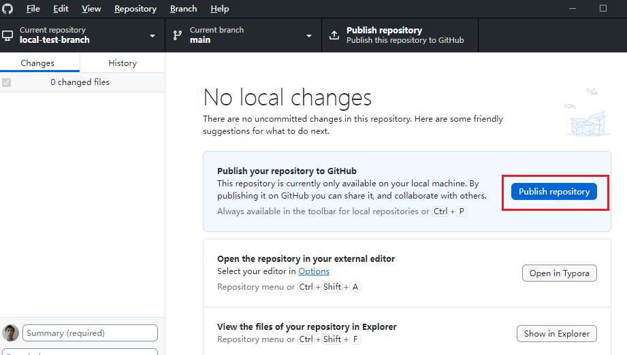Switch to the Changes tab

tap(39, 63)
